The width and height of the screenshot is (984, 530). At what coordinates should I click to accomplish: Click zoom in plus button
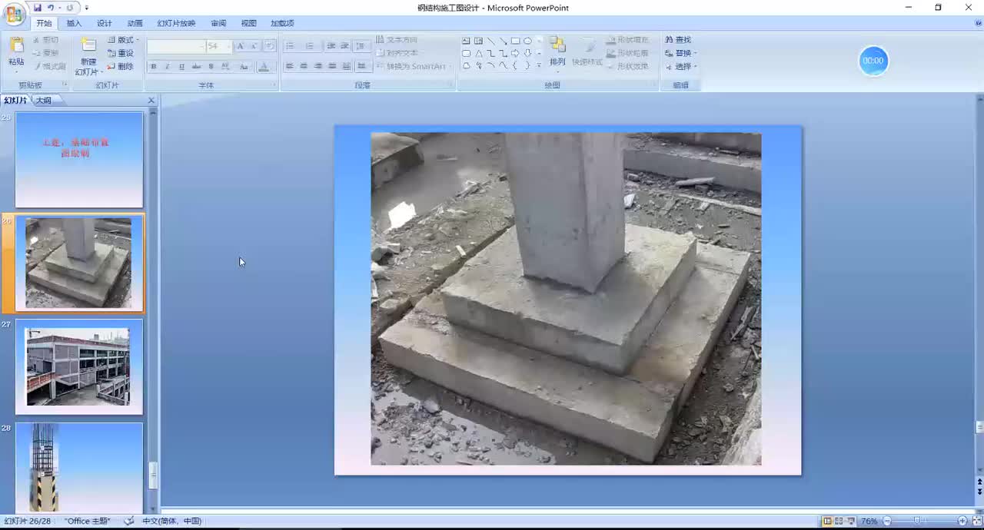[x=962, y=521]
